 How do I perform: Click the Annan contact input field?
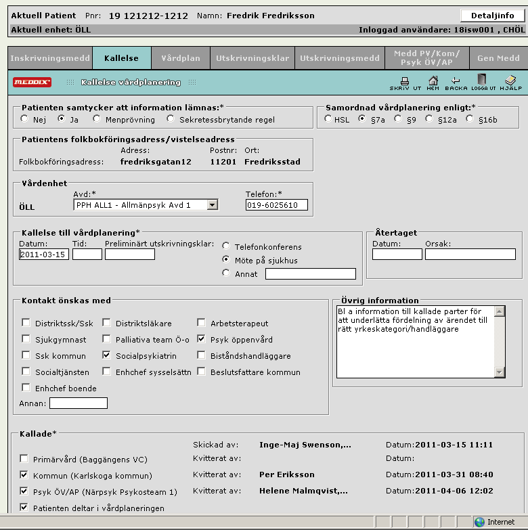coord(79,403)
